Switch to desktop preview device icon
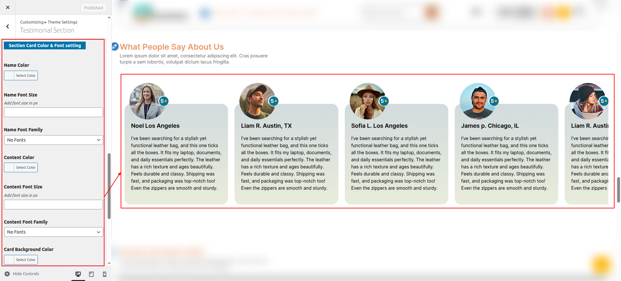 78,274
